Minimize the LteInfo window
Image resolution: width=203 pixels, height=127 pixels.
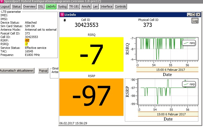pos(189,14)
